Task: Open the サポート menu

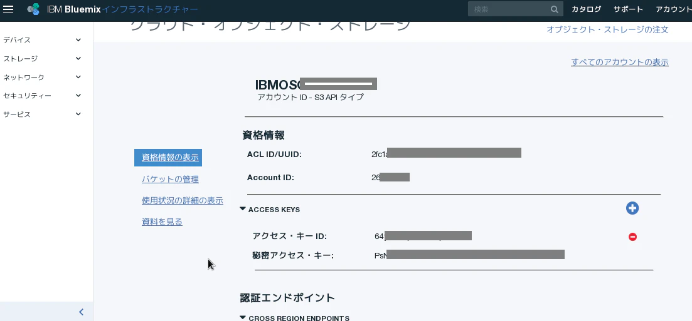Action: coord(628,9)
